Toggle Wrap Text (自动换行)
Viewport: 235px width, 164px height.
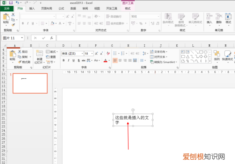click(x=114, y=16)
